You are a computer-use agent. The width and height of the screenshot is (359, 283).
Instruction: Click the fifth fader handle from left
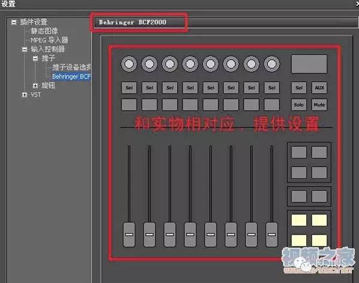(211, 235)
